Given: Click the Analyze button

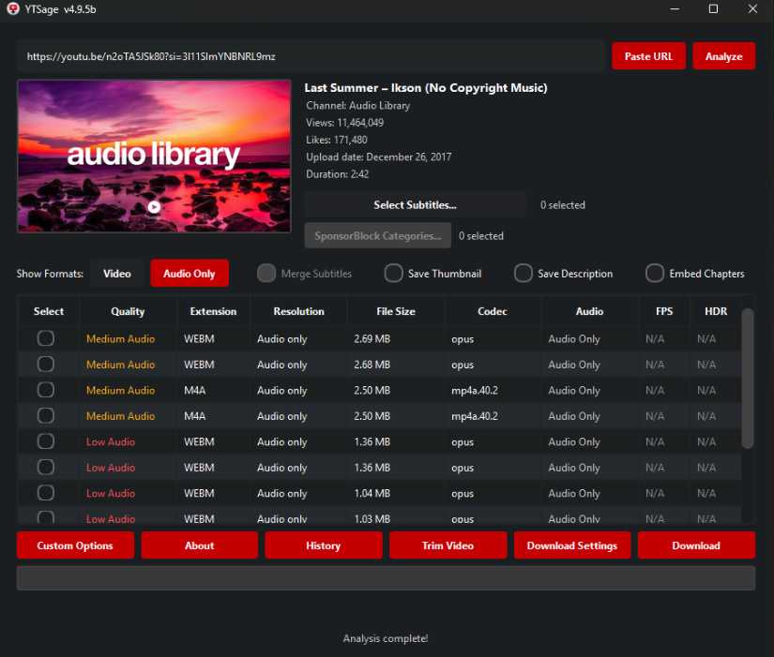Looking at the screenshot, I should [x=723, y=56].
